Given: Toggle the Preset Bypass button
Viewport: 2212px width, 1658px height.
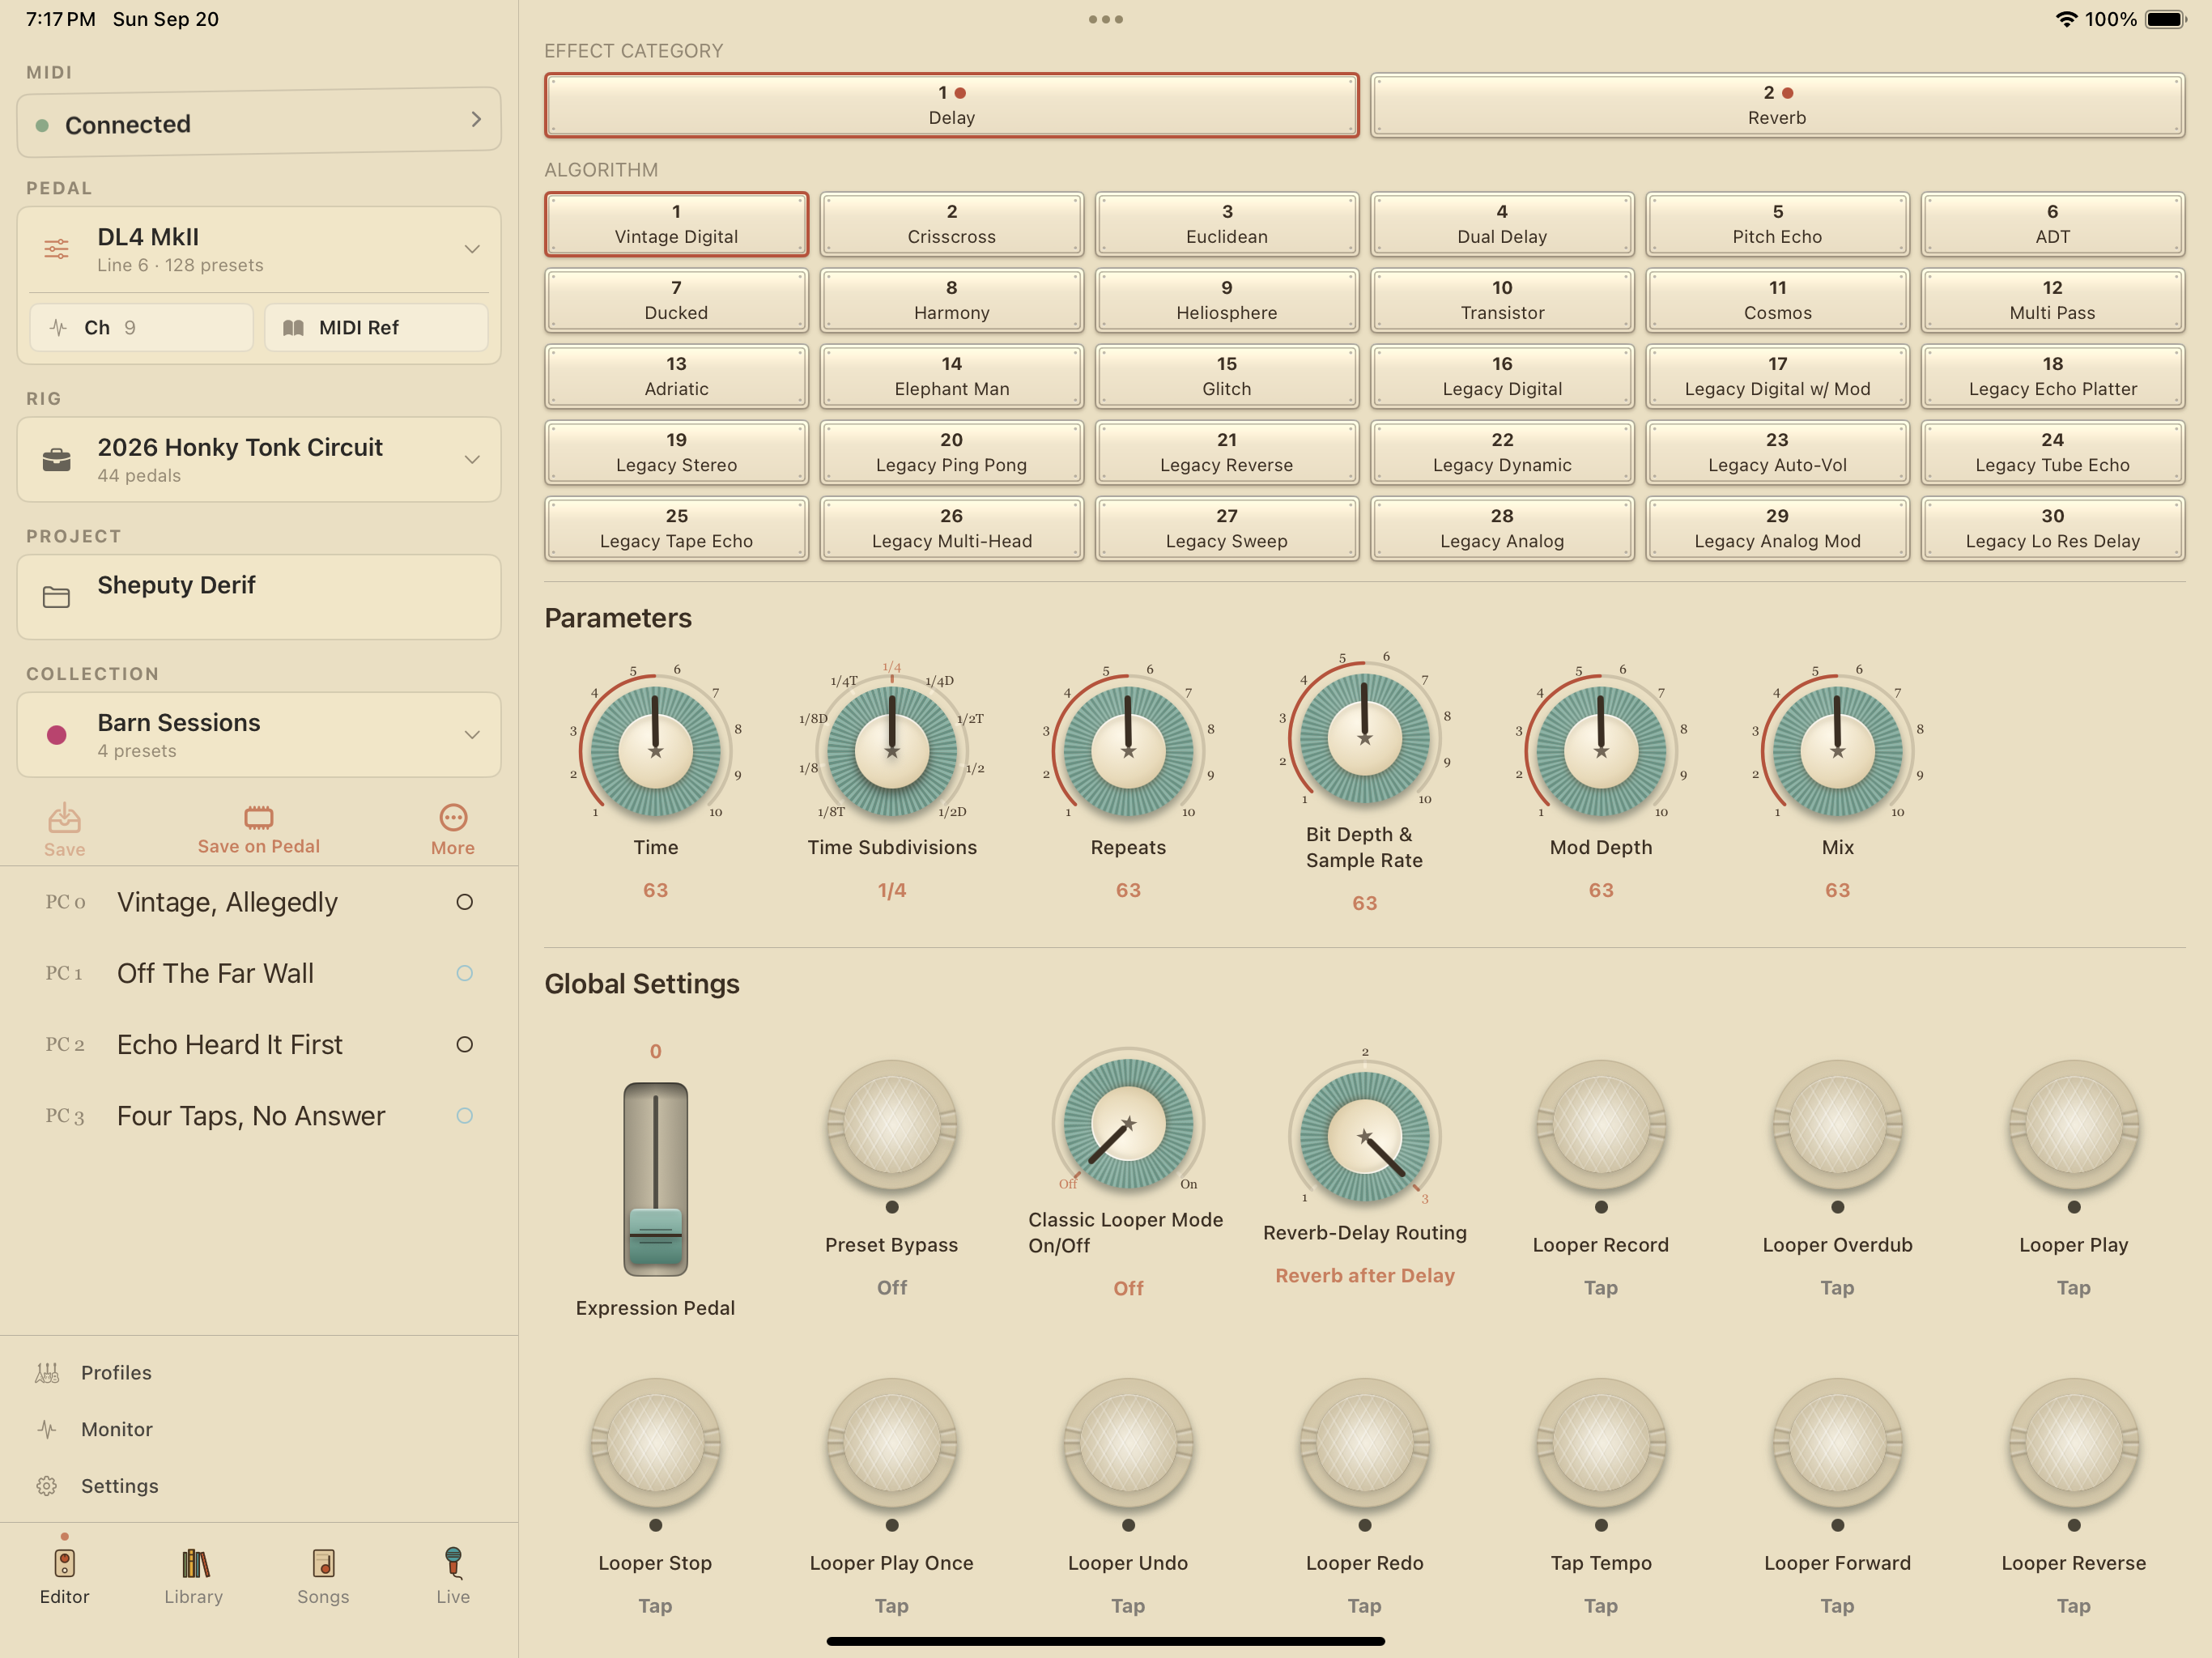Looking at the screenshot, I should point(892,1125).
